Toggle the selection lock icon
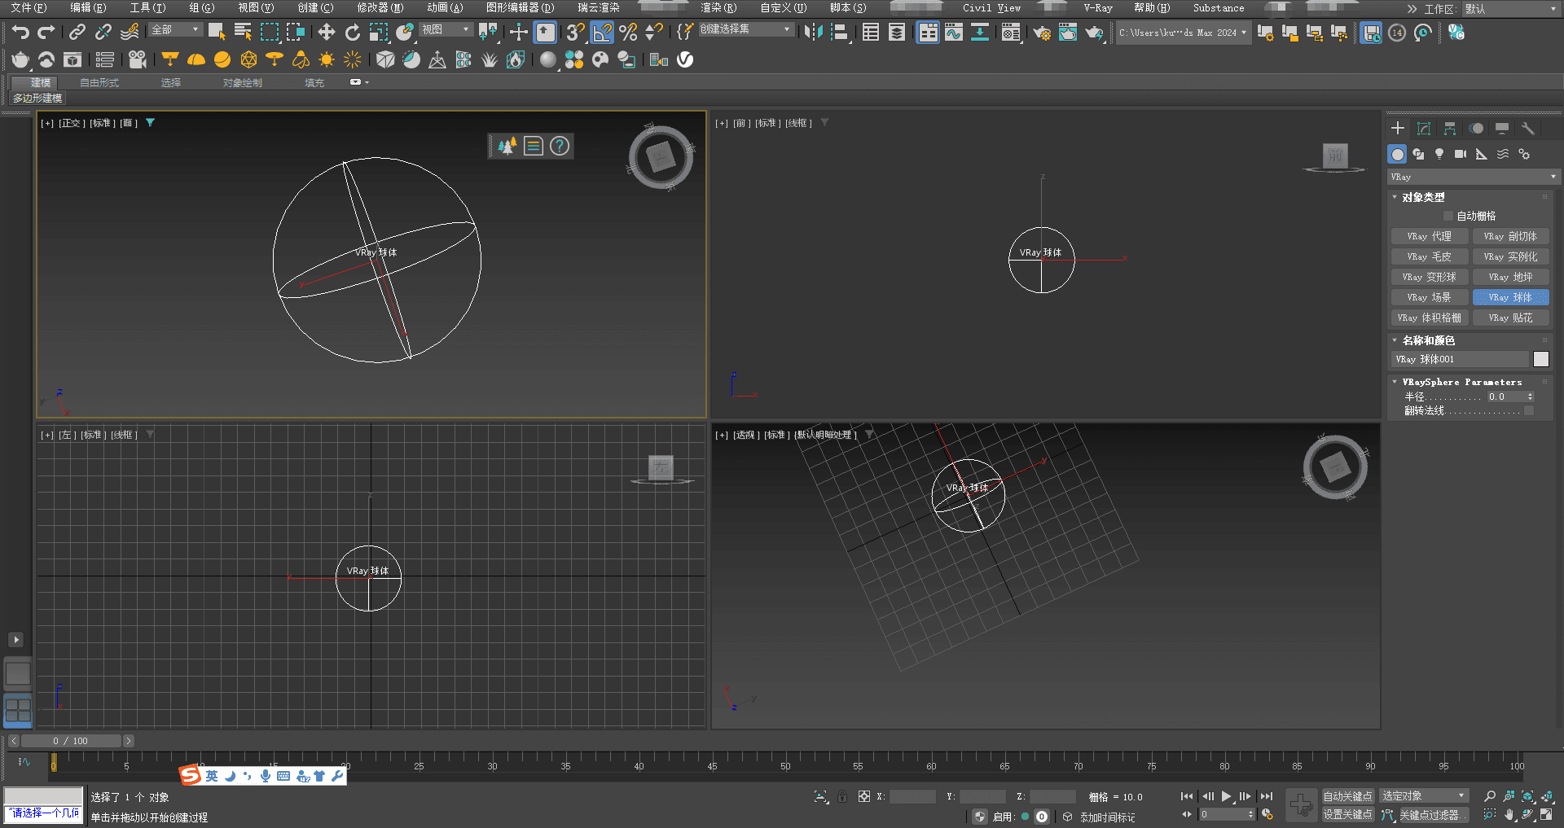 point(842,797)
